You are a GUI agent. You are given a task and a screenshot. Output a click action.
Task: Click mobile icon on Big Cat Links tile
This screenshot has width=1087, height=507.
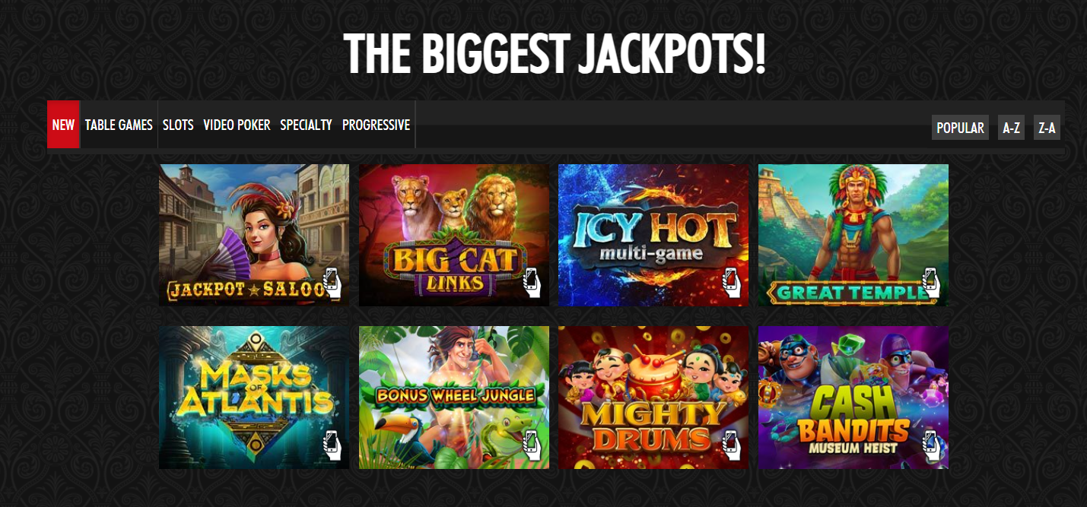[532, 283]
